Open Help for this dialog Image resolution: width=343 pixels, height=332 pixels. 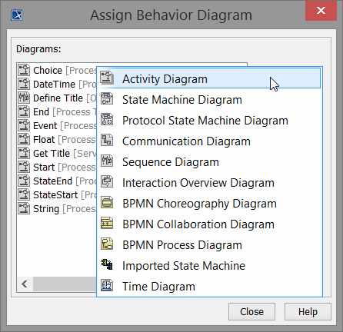click(308, 312)
